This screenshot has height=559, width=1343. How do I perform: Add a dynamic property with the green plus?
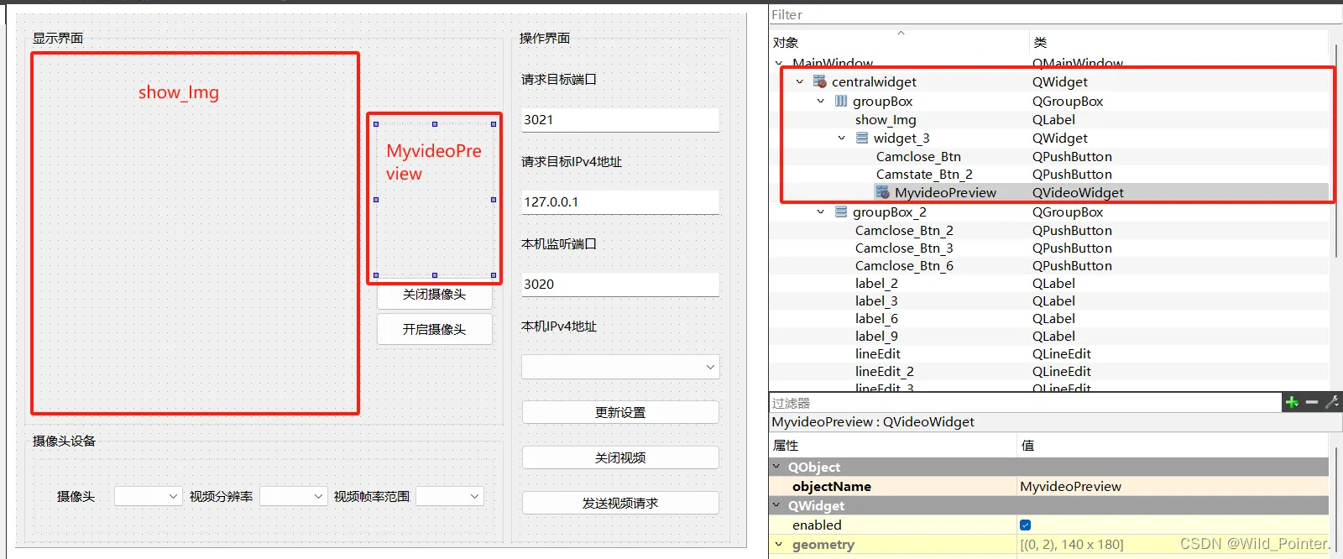[x=1292, y=403]
